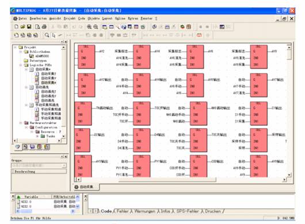
Task: Click the editor vertical scrollbar down arrow
Action: [x=289, y=175]
